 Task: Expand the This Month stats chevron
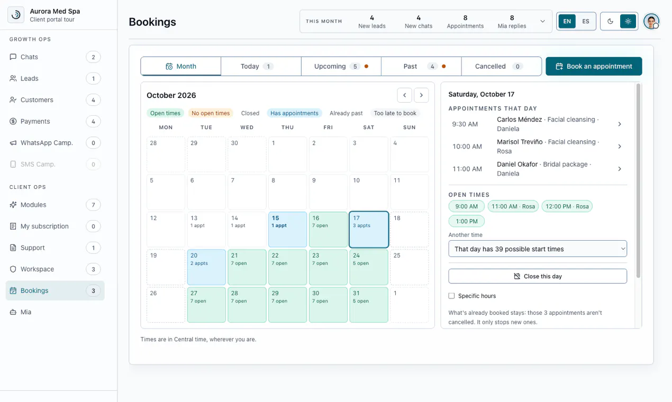(542, 21)
